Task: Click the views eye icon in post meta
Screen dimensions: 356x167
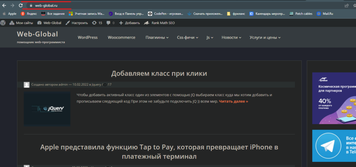Action: [105, 85]
